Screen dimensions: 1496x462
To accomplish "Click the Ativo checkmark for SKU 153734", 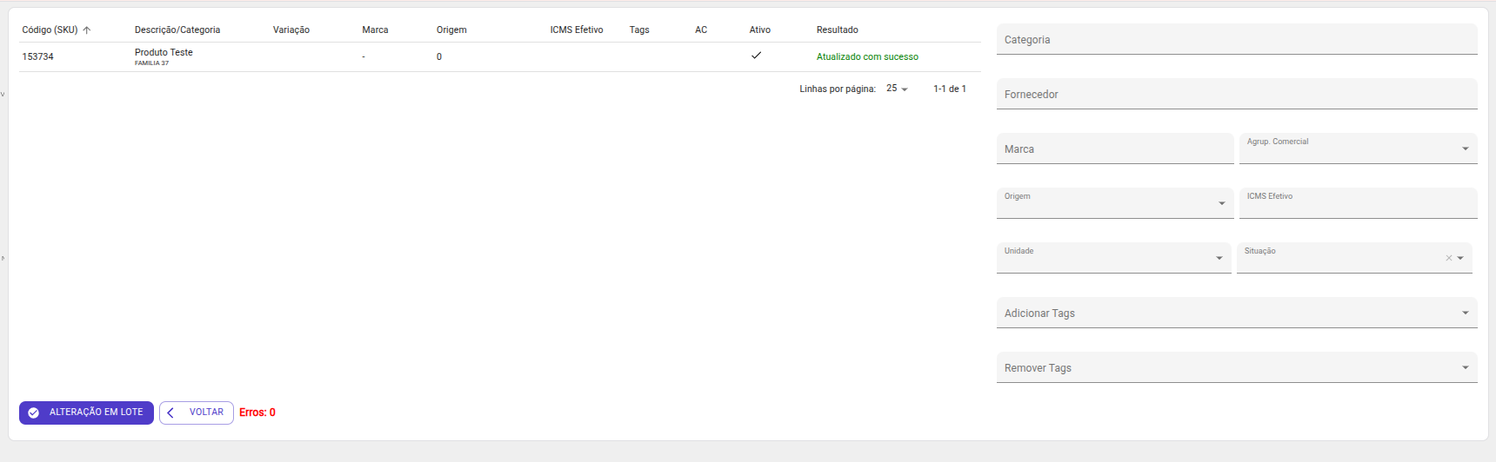I will 756,56.
